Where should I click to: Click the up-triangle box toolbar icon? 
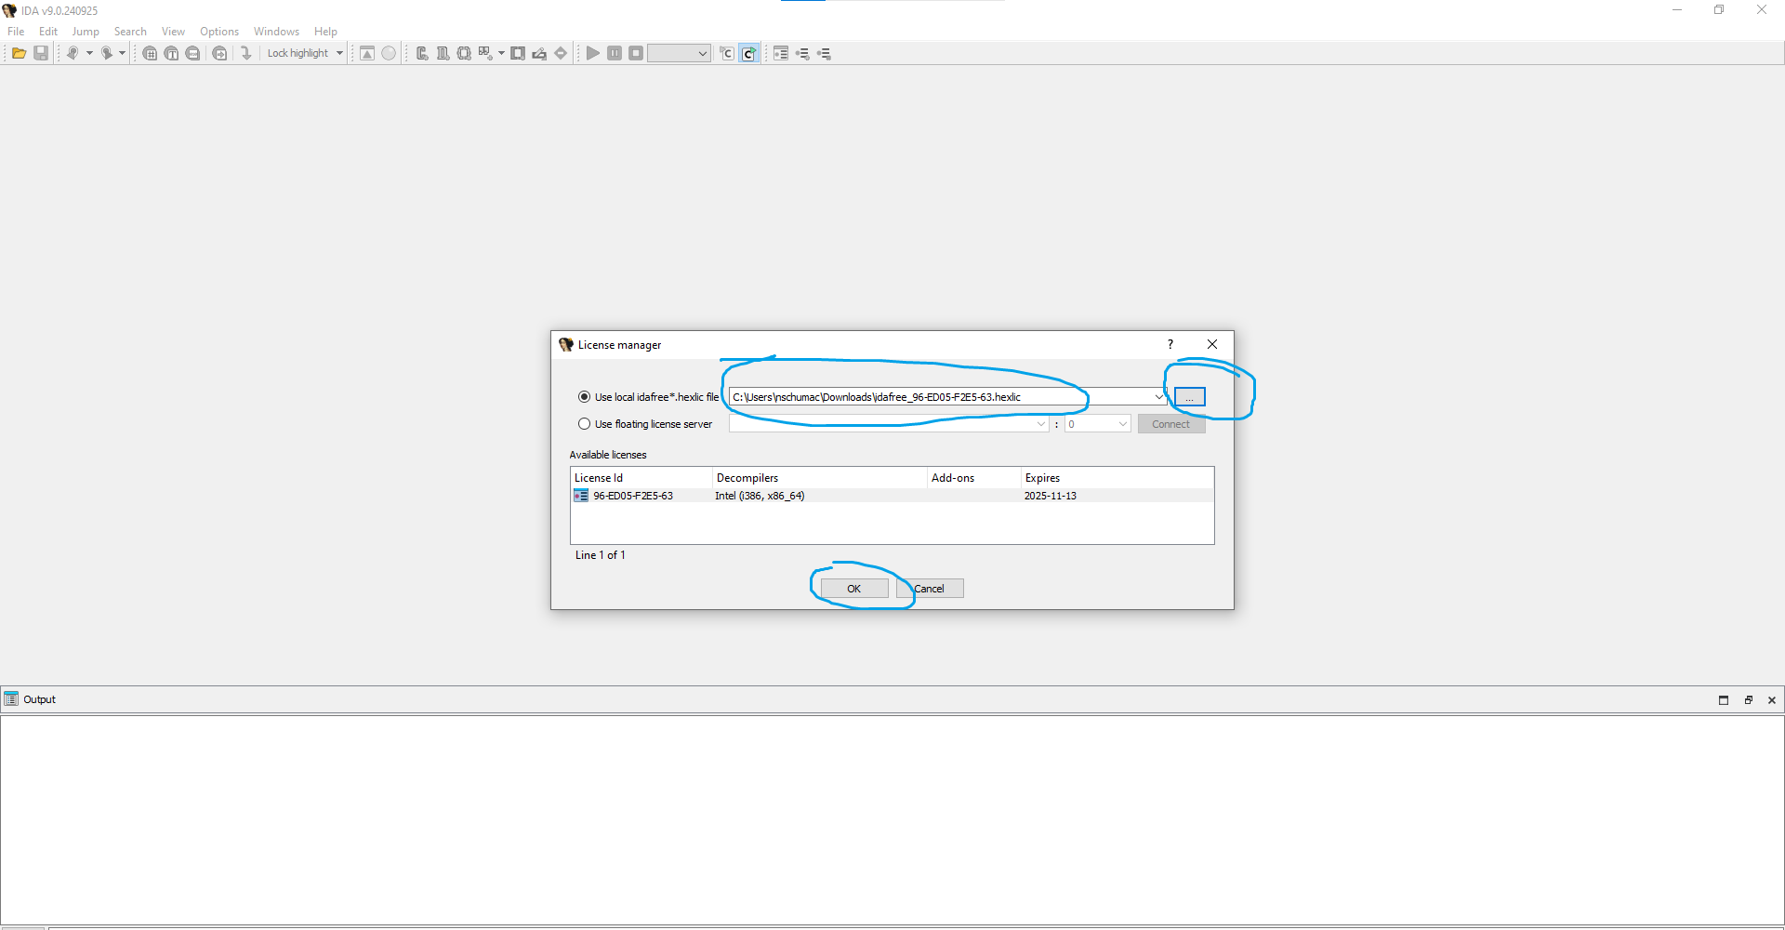point(367,53)
